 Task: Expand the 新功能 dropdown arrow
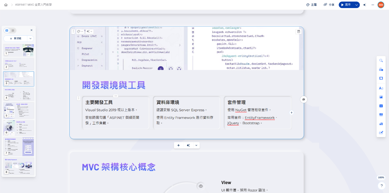tap(31, 38)
